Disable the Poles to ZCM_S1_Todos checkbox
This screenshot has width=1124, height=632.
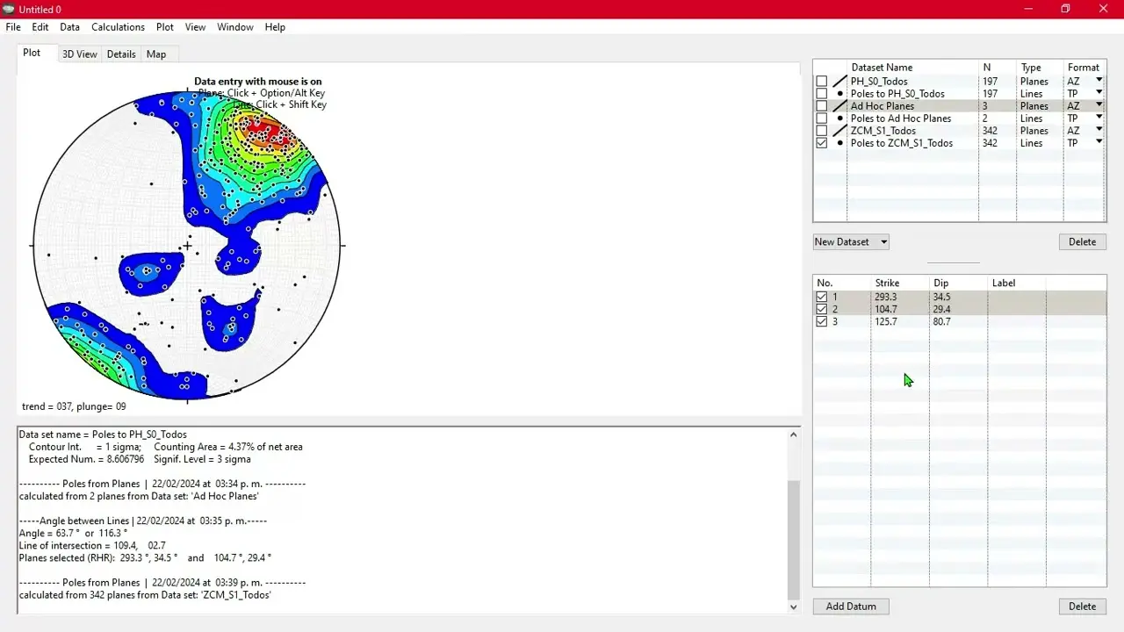[x=821, y=142]
